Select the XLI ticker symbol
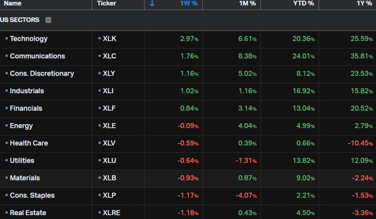 (x=108, y=91)
